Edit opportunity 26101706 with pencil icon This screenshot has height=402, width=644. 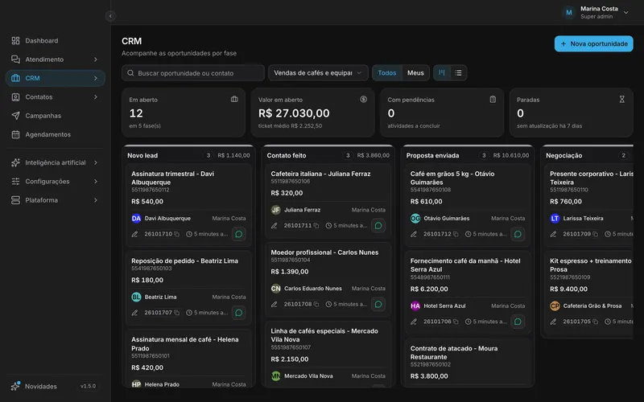414,322
